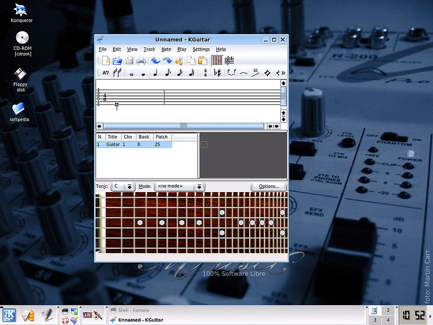The width and height of the screenshot is (433, 325).
Task: Open a file with the folder icon
Action: pos(117,61)
